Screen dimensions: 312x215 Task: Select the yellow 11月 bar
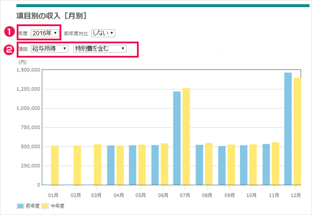pos(276,164)
